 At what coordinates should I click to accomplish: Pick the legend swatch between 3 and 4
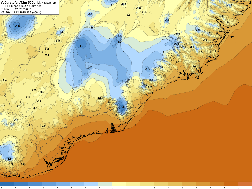click(x=161, y=184)
